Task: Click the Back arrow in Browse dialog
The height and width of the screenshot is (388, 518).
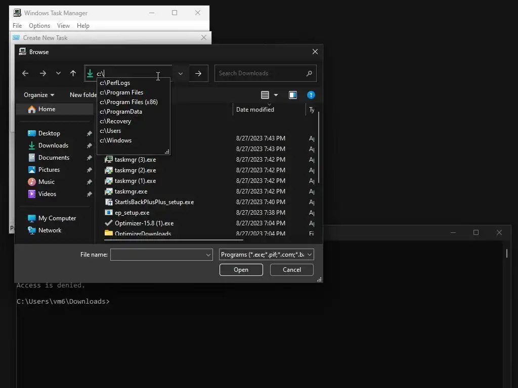Action: (x=25, y=73)
